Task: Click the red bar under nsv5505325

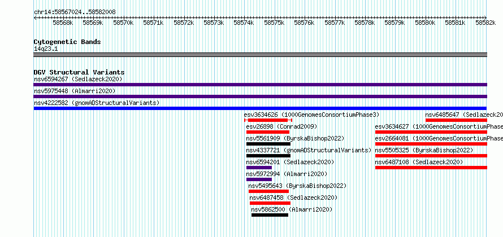Action: click(x=431, y=156)
